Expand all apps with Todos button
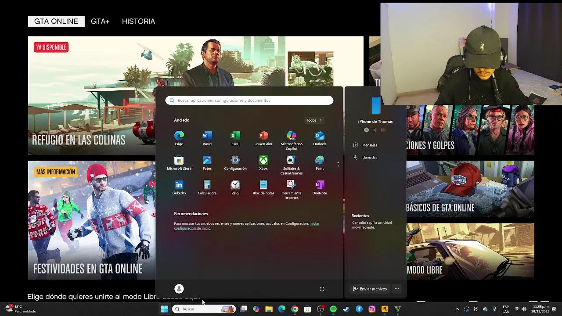 (x=314, y=120)
